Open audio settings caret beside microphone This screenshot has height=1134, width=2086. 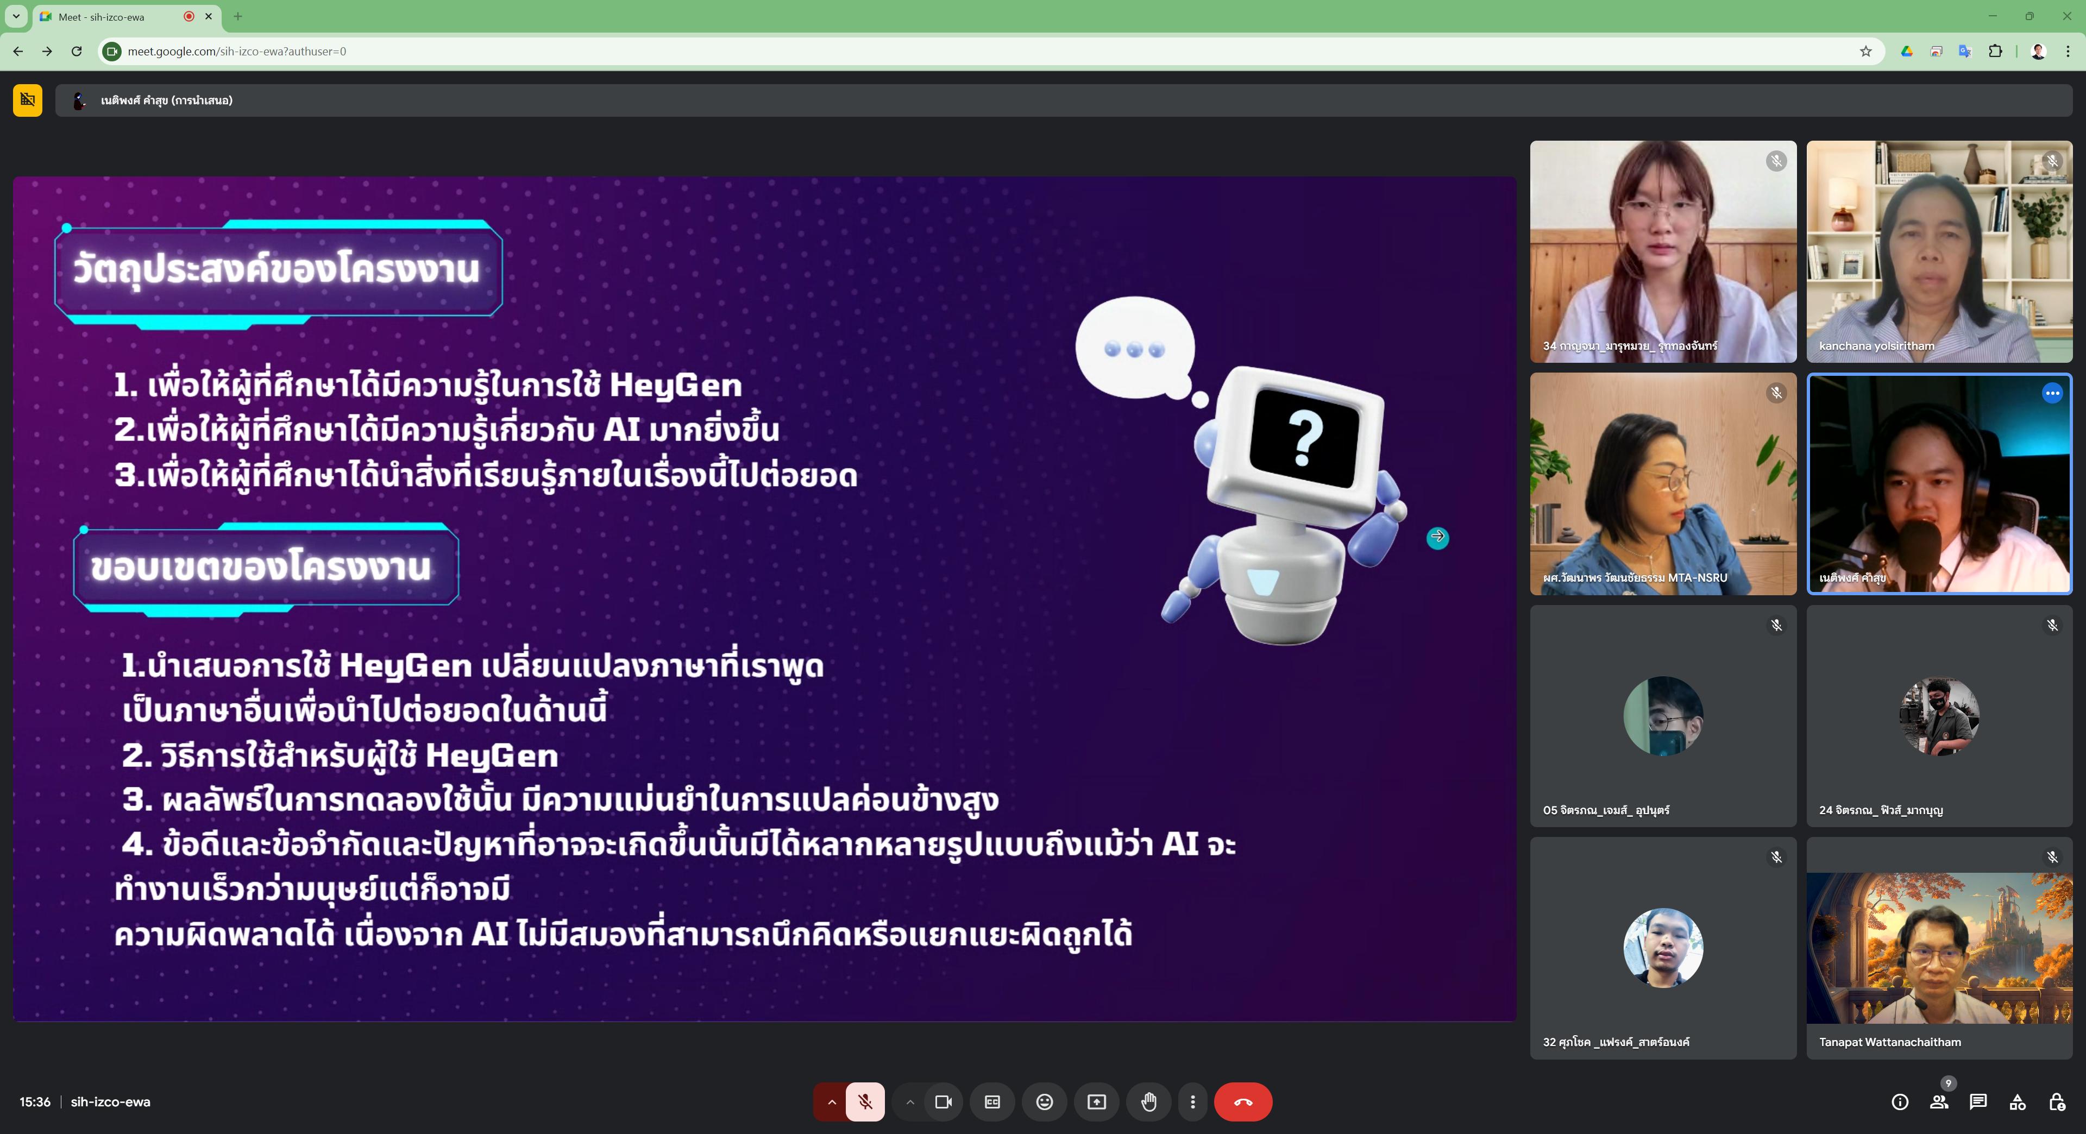(x=831, y=1101)
